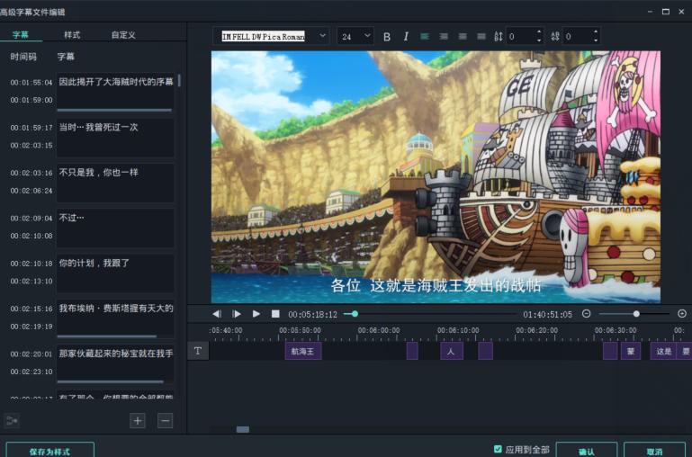
Task: Click the T text track icon
Action: 198,351
